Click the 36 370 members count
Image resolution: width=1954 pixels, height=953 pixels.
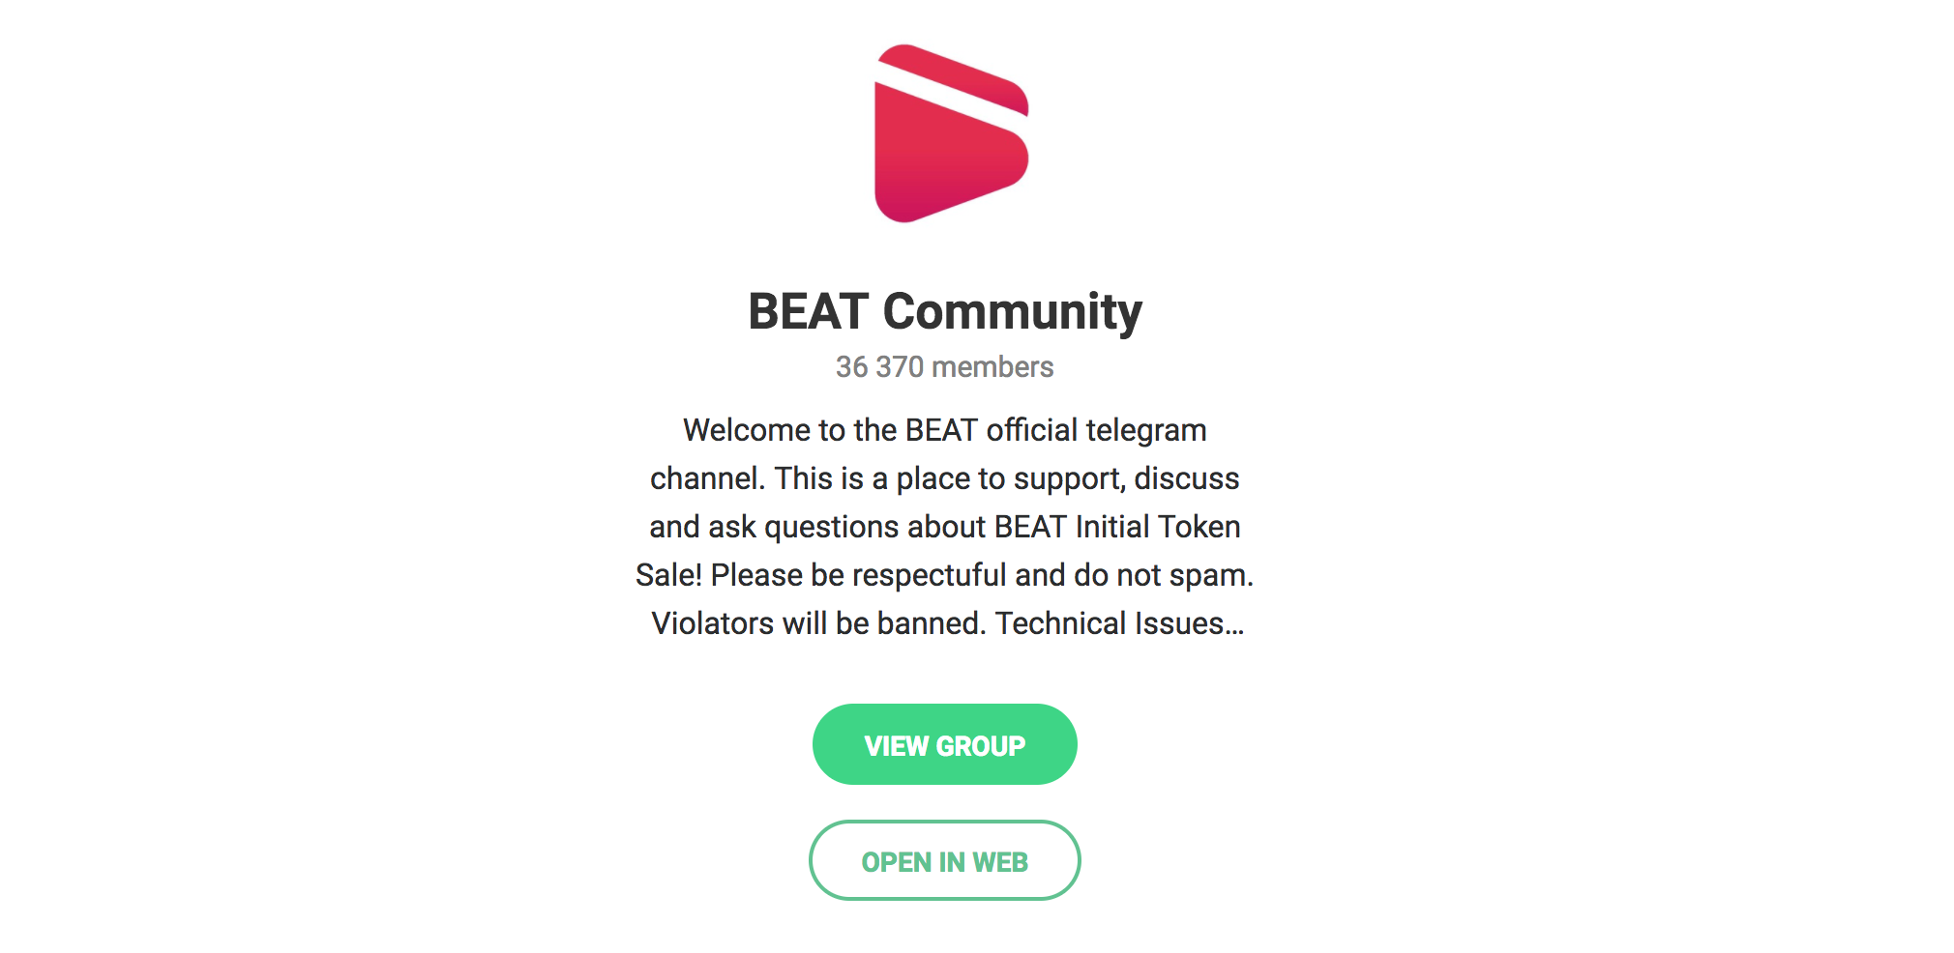pos(945,367)
